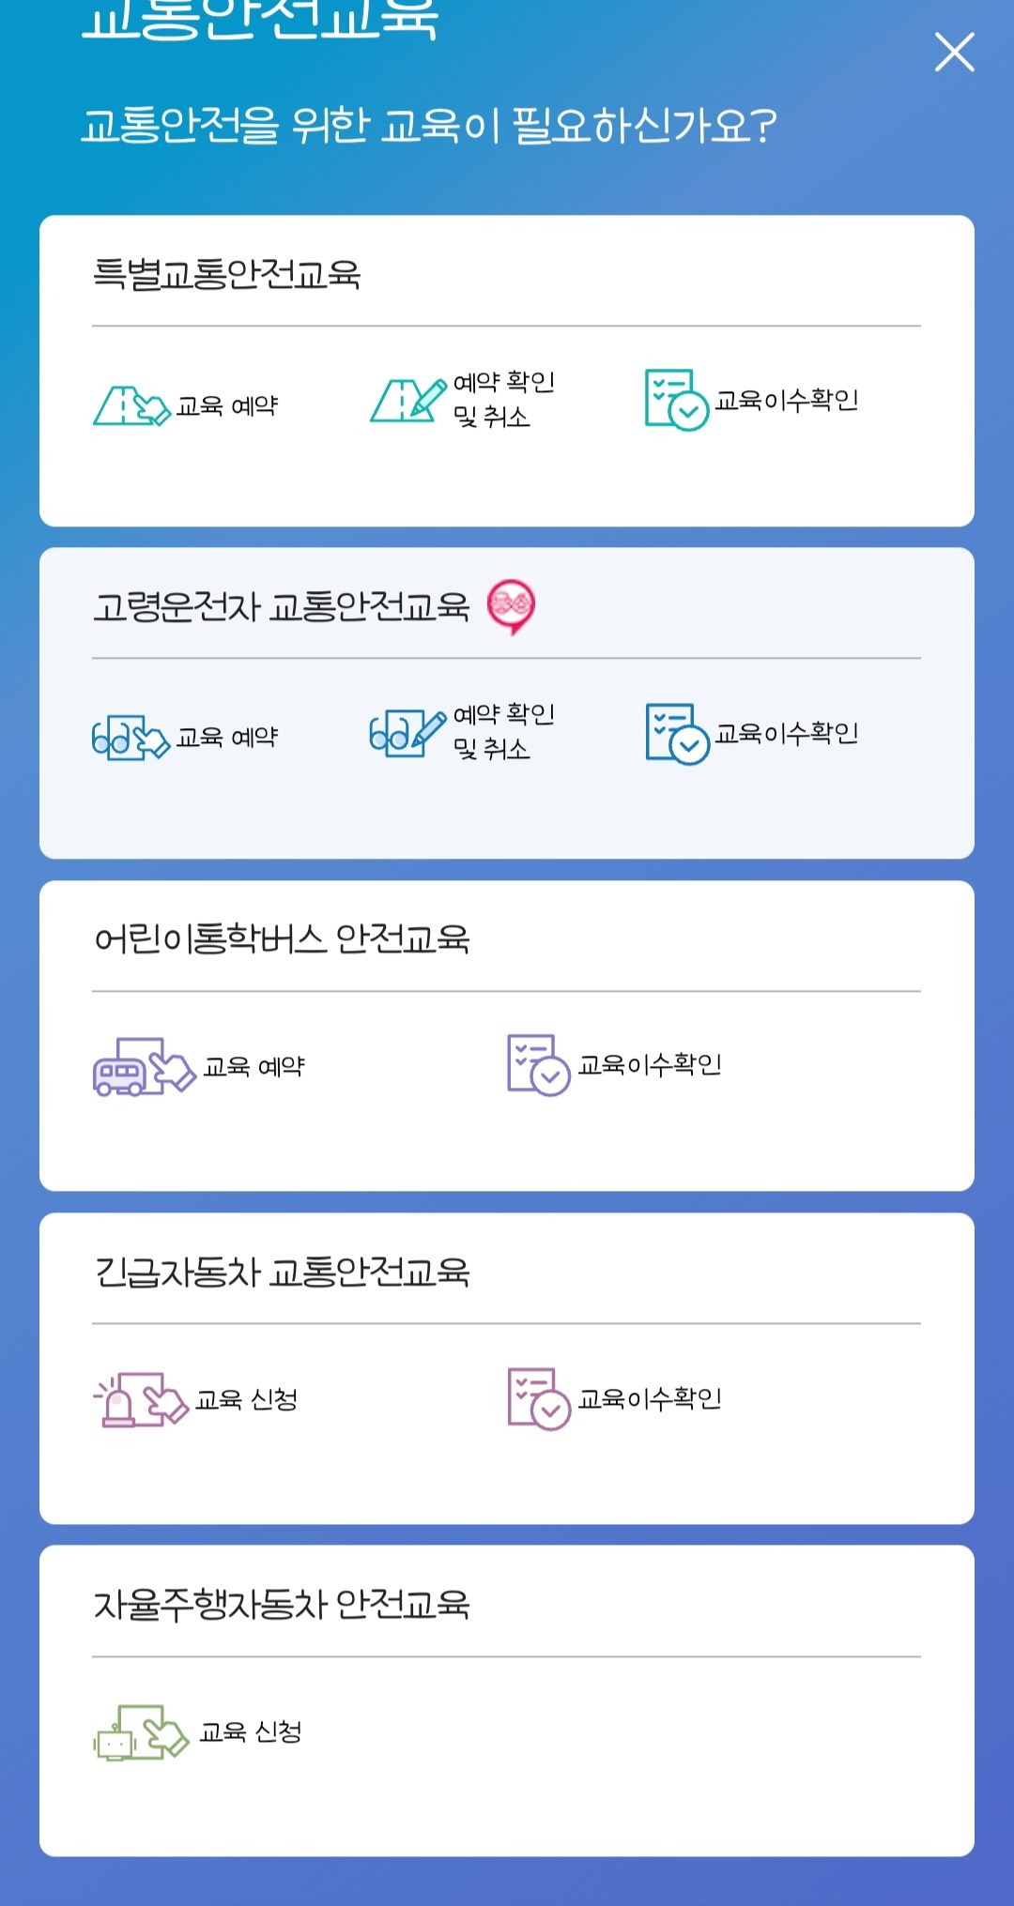The height and width of the screenshot is (1906, 1014).
Task: Tap the pink badge beside 고령운전자 교통안전교육
Action: pos(511,605)
